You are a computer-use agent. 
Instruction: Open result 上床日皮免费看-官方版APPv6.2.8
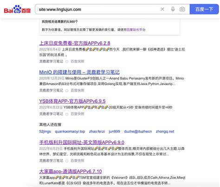point(75,43)
